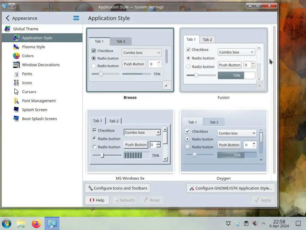Select the first Radio button in Breeze preview

(x=94, y=58)
